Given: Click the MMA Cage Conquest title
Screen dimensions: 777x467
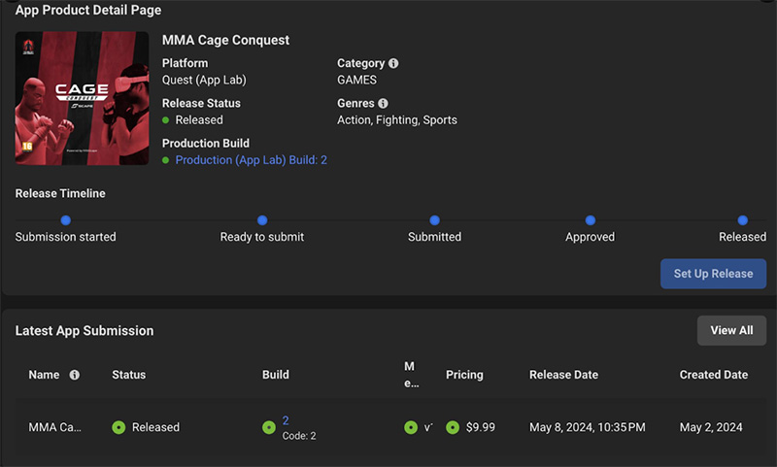Looking at the screenshot, I should coord(225,40).
